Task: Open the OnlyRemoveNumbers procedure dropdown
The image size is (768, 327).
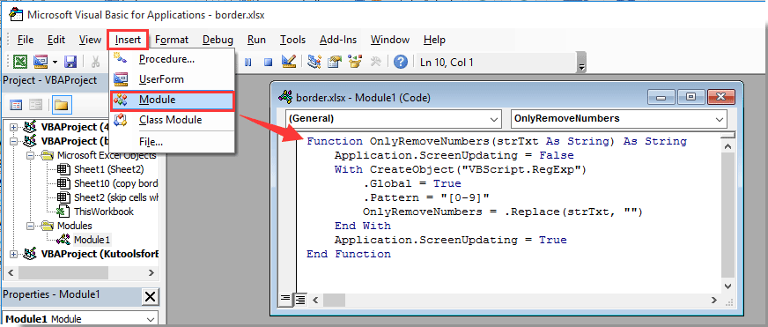Action: tap(618, 119)
